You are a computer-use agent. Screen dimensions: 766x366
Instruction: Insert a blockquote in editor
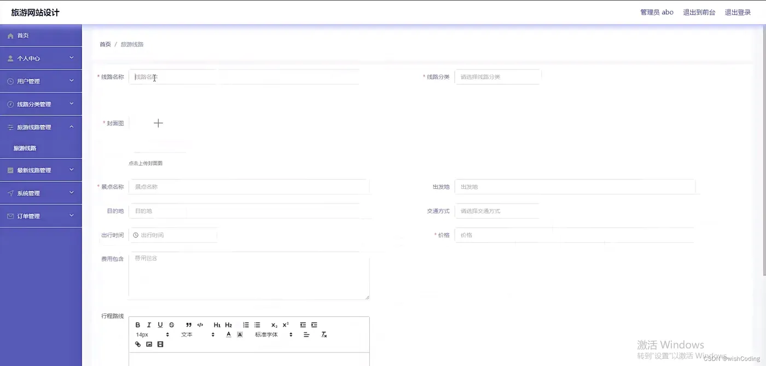point(189,325)
